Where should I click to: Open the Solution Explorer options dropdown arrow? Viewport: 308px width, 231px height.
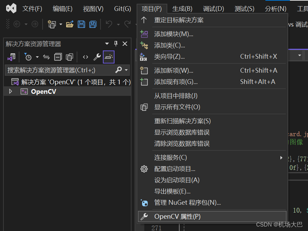coord(107,44)
